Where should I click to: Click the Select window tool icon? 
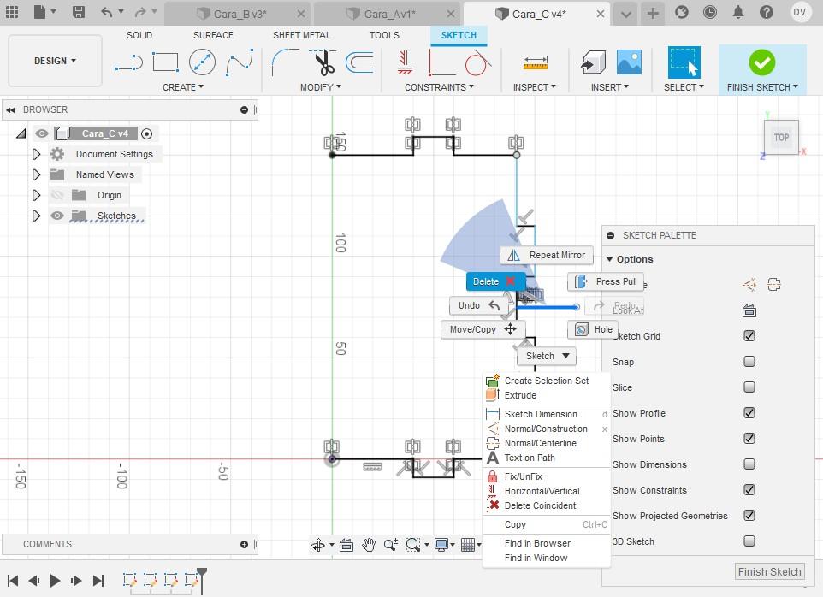684,62
